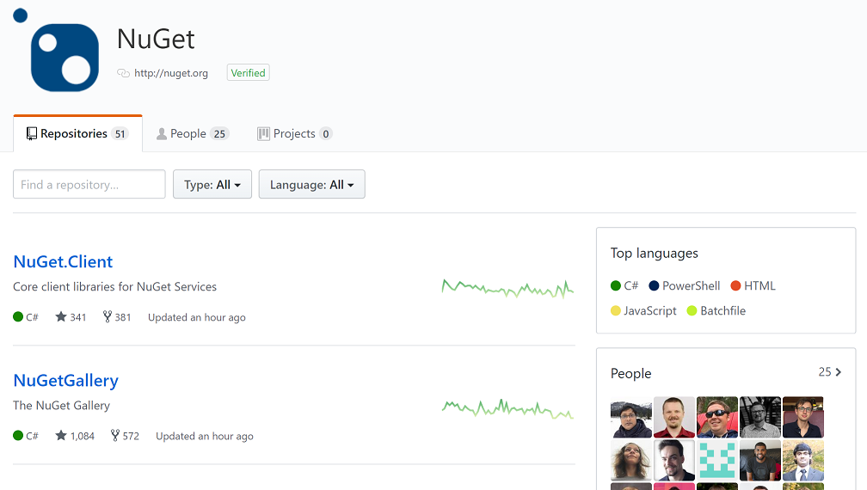867x490 pixels.
Task: Click the Top languages heading
Action: (x=654, y=253)
